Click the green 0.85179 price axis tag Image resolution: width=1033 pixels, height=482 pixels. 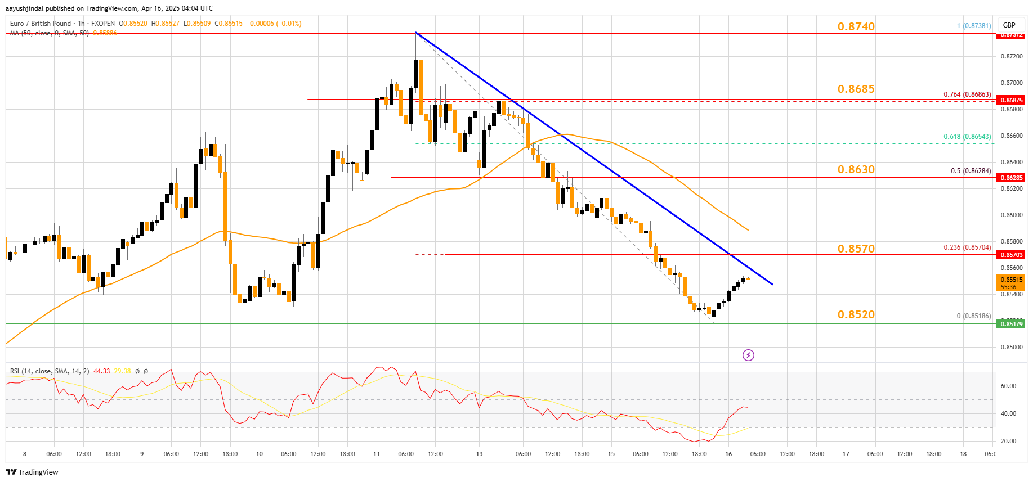click(1011, 323)
